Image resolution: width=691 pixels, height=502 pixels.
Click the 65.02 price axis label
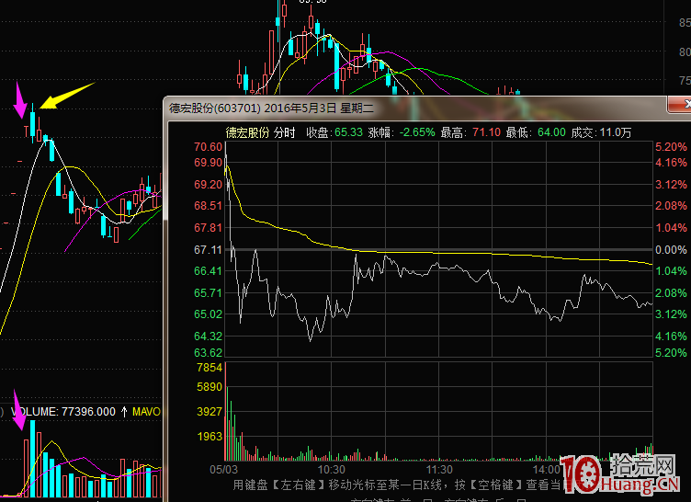pos(208,314)
